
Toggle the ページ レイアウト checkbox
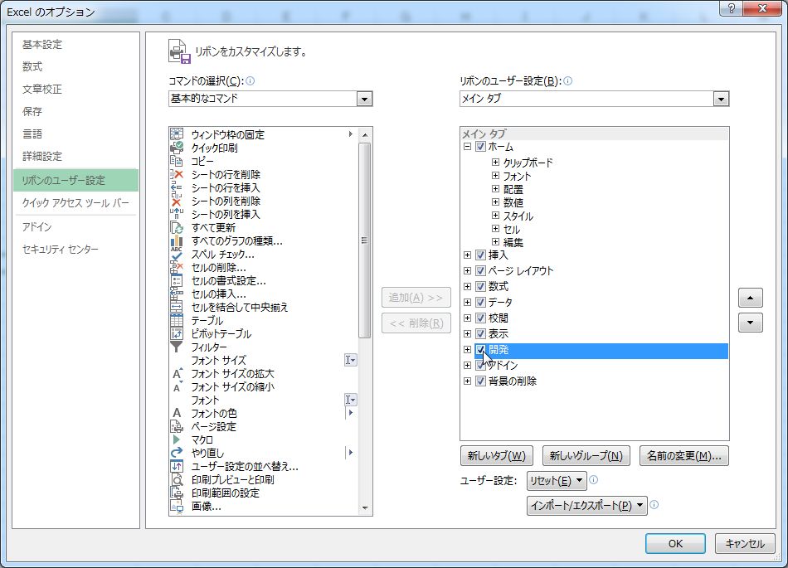click(480, 270)
